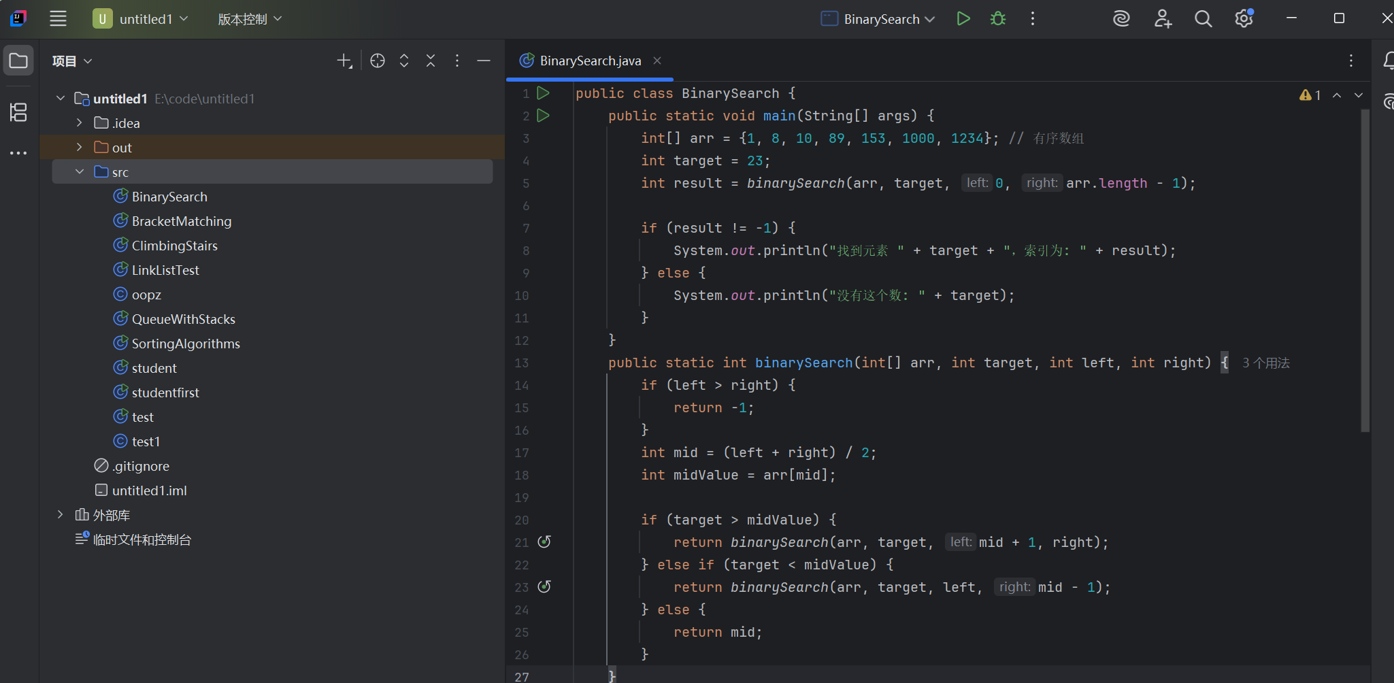
Task: Open more run actions menu in title bar
Action: tap(1033, 19)
